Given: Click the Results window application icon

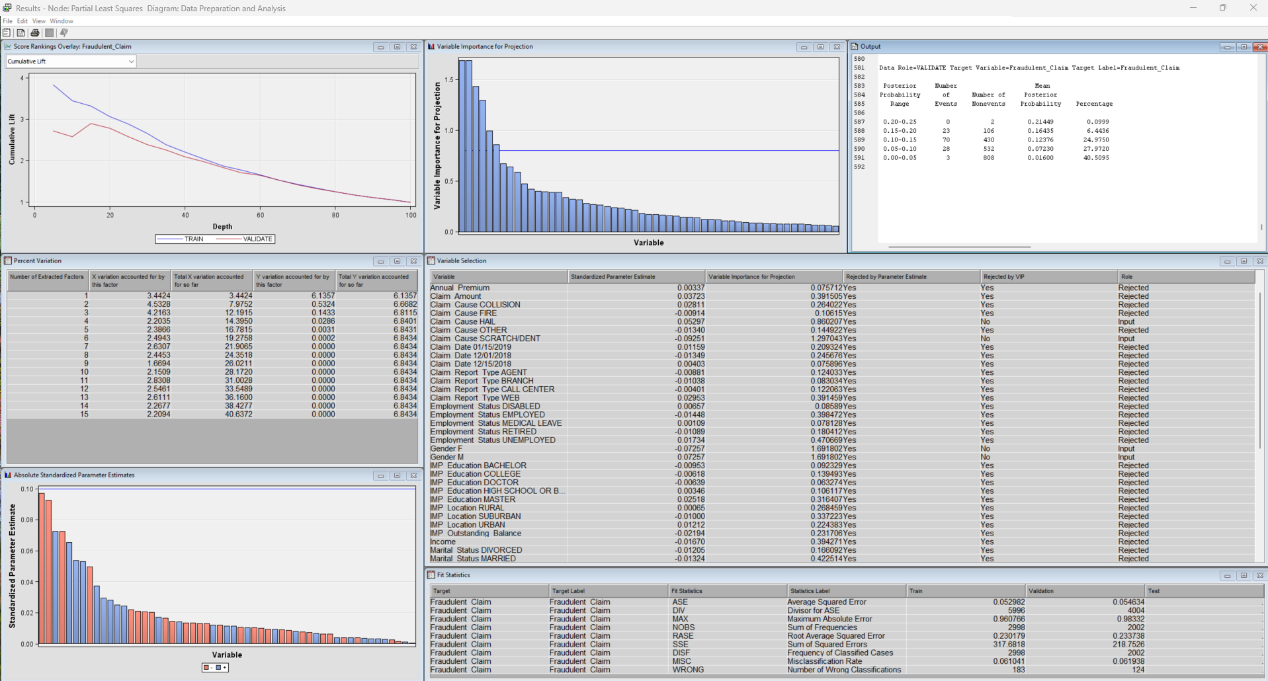Looking at the screenshot, I should pos(7,8).
